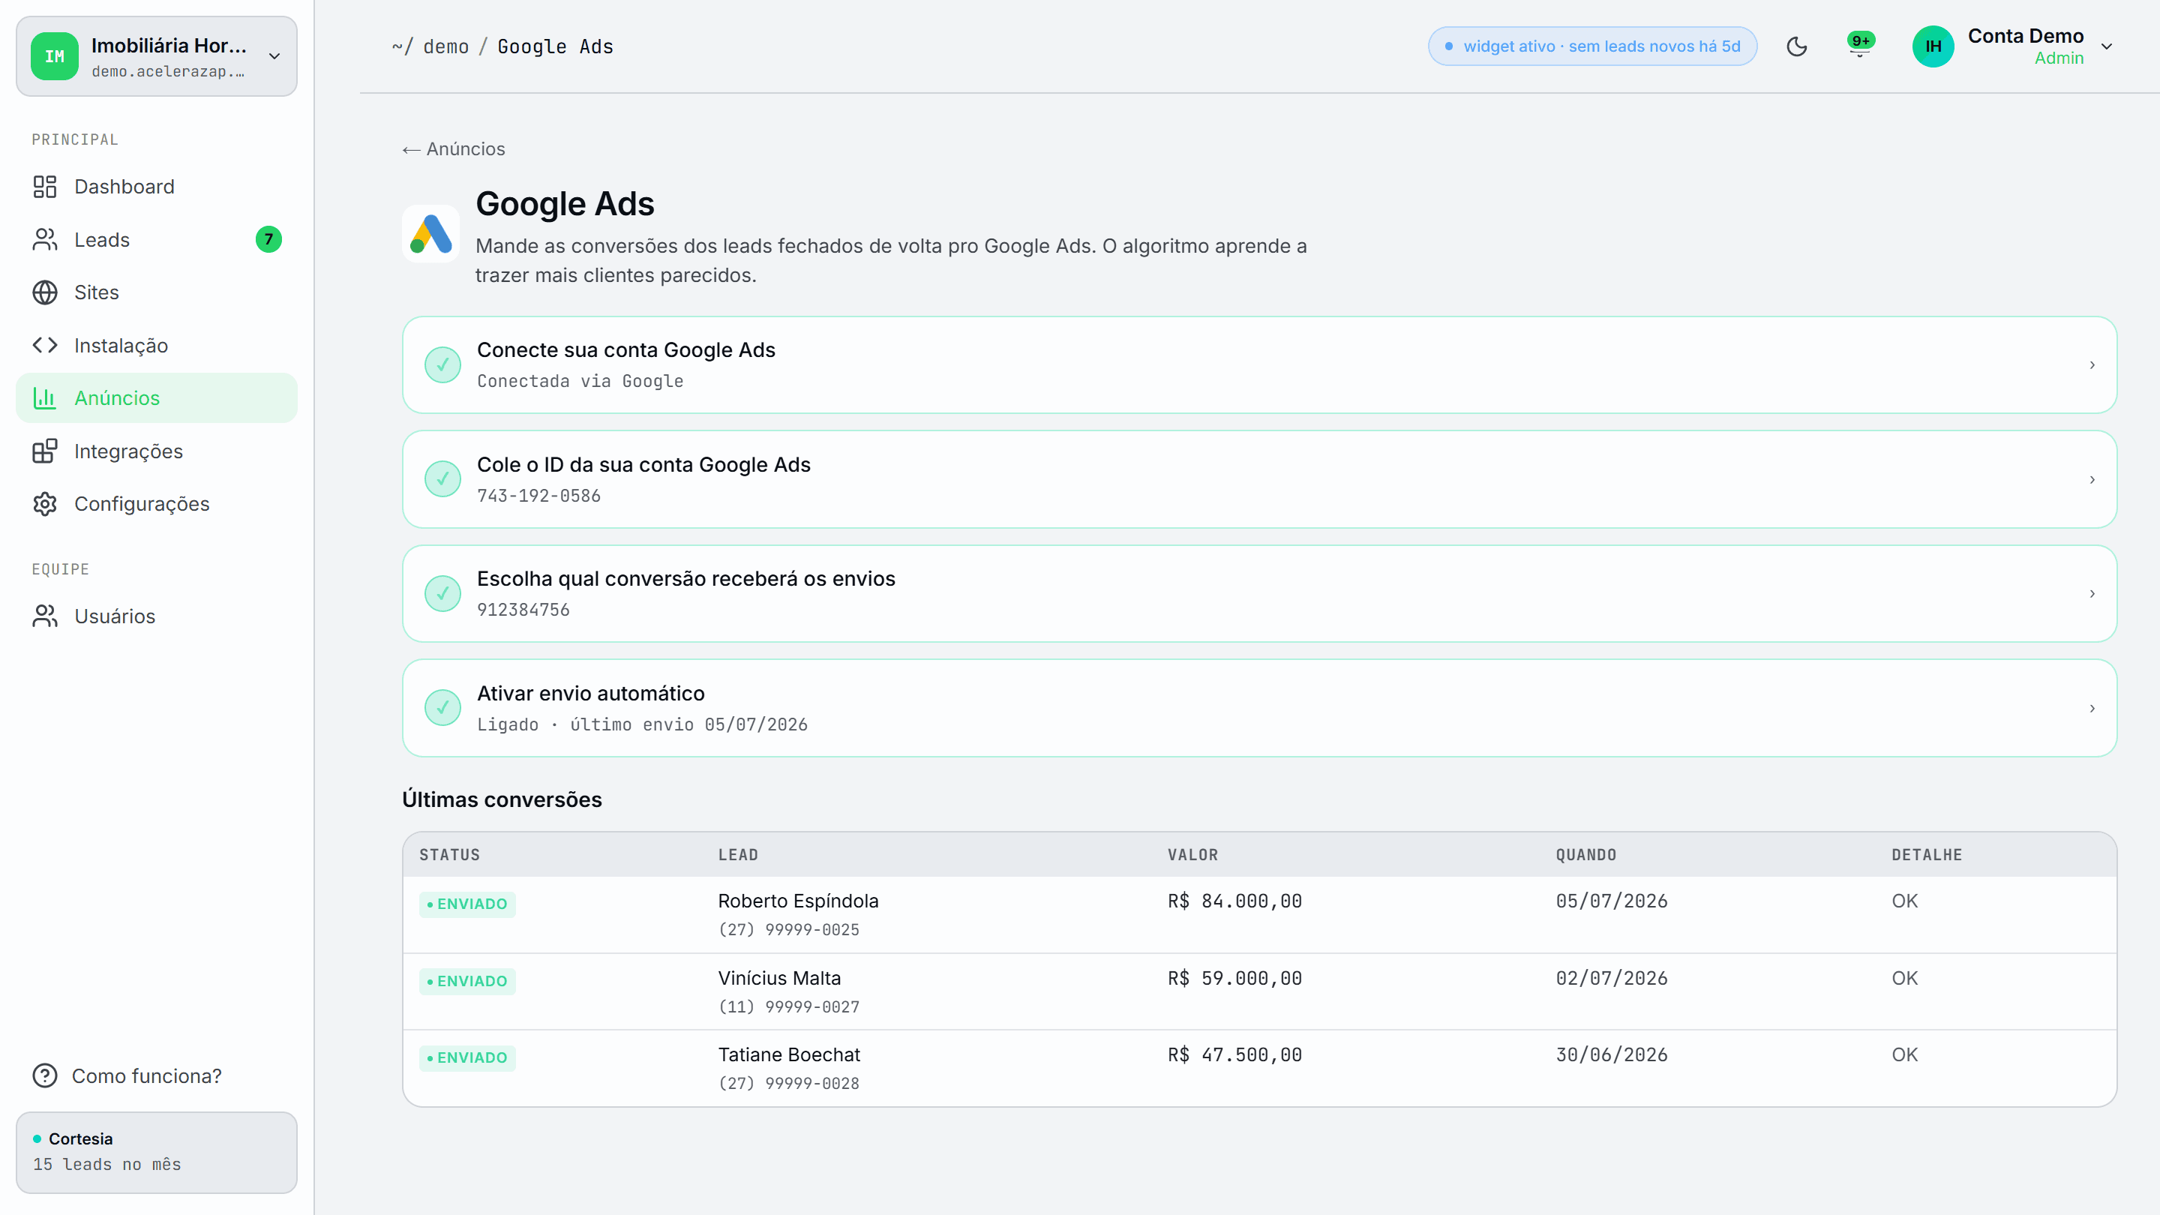
Task: Click lead name Vinícius Malta
Action: (x=779, y=979)
